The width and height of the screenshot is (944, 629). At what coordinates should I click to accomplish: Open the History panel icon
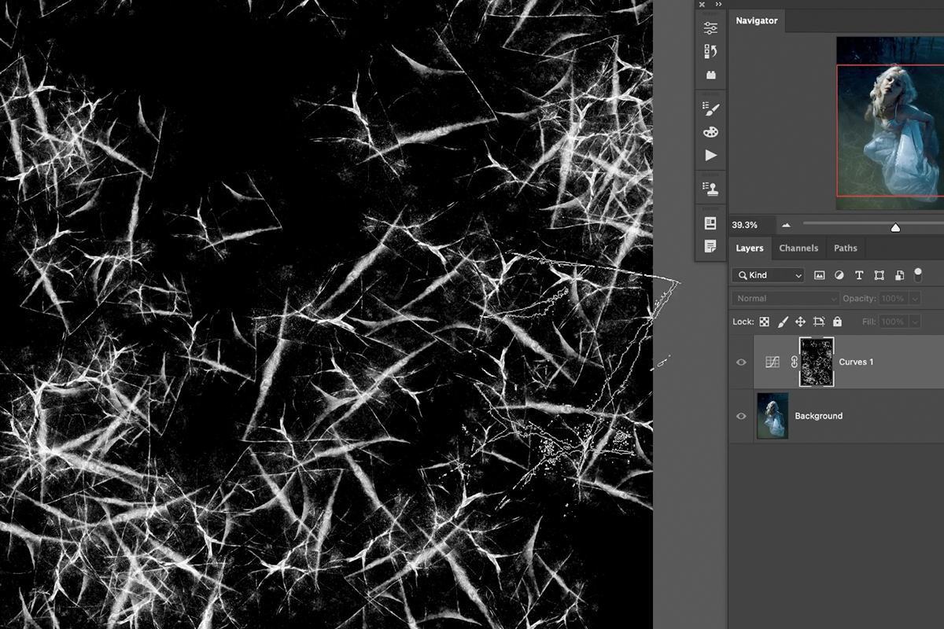pos(710,52)
